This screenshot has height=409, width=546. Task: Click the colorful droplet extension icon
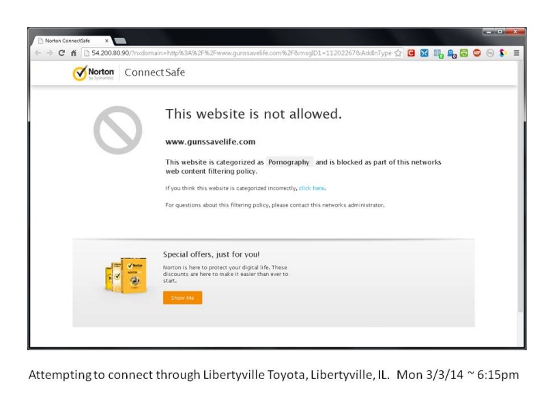coord(503,52)
